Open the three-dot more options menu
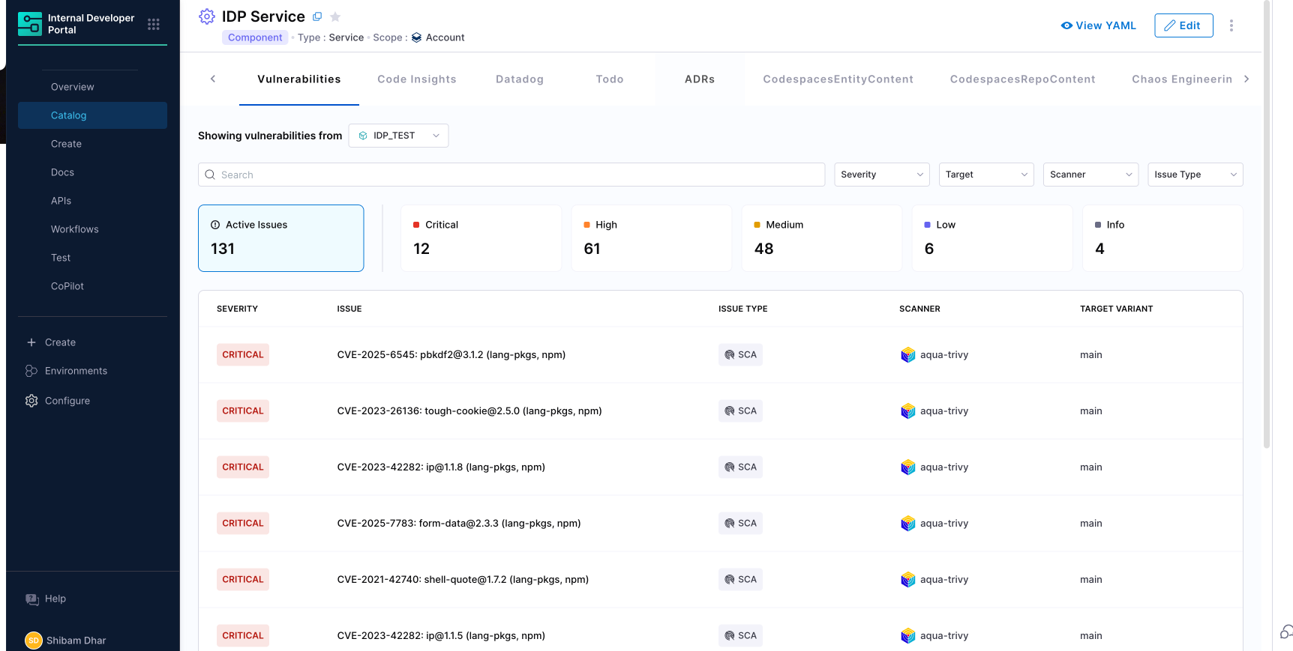The height and width of the screenshot is (651, 1293). (1231, 25)
